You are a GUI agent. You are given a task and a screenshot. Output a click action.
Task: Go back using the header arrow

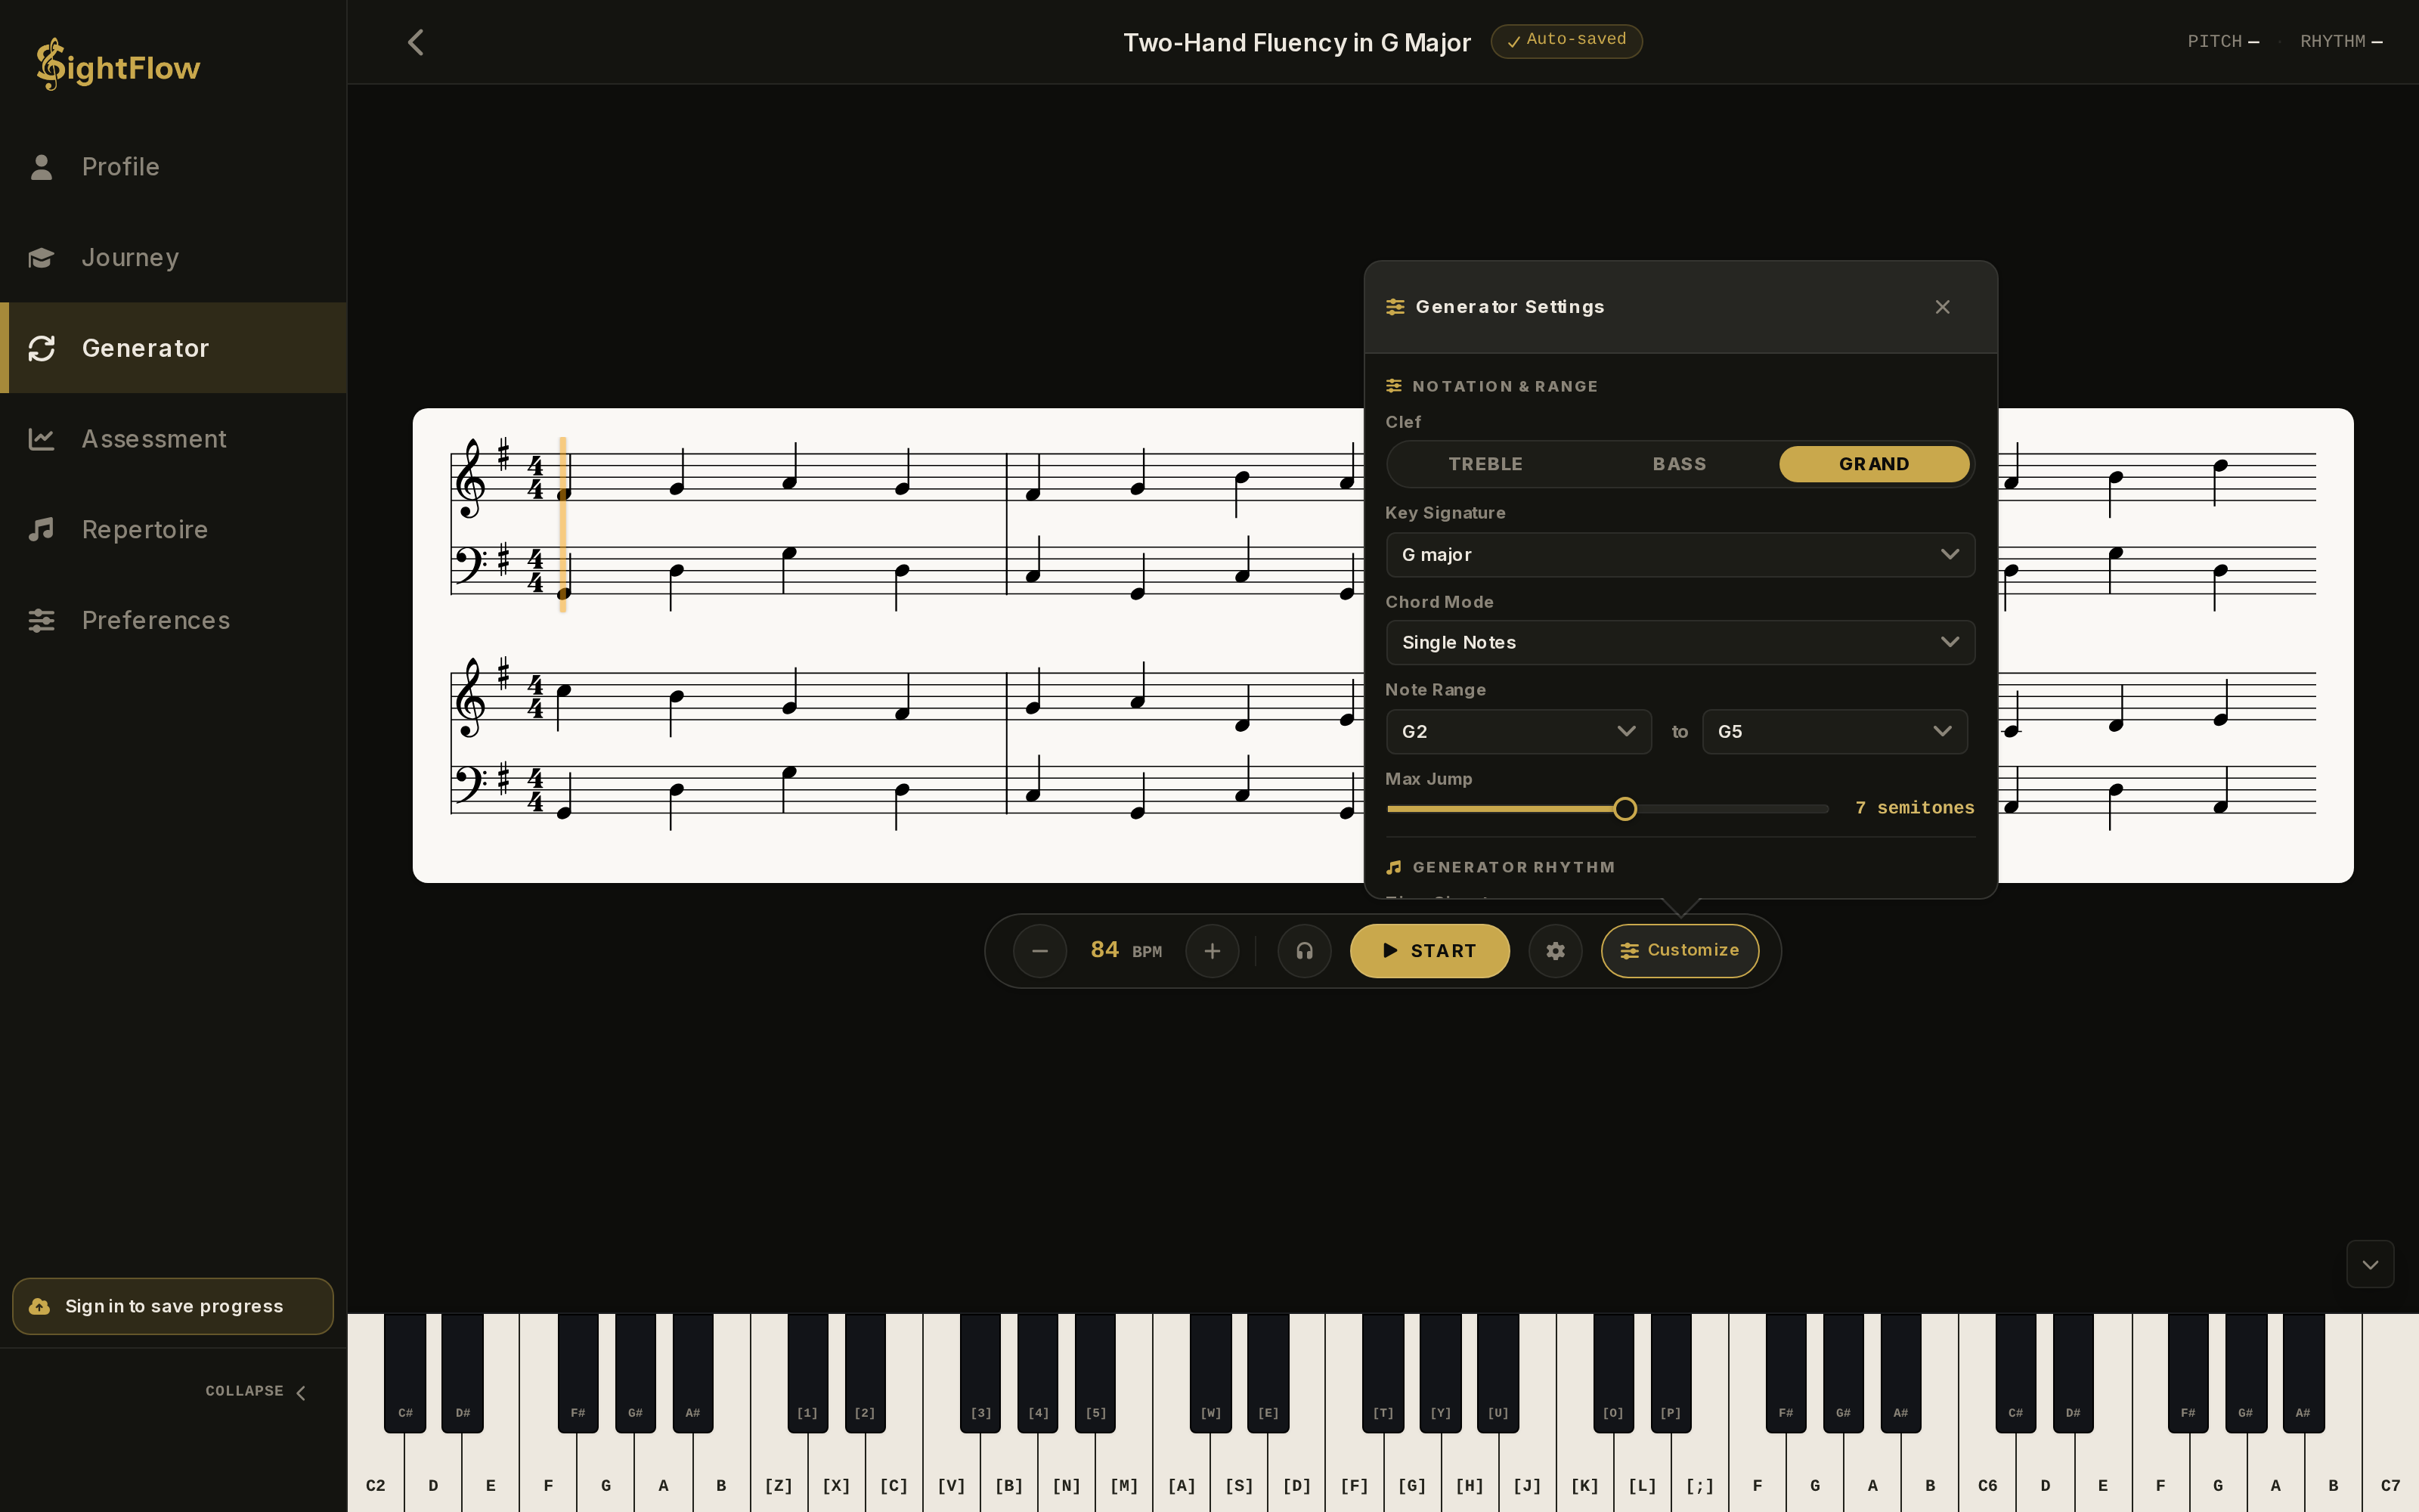416,42
